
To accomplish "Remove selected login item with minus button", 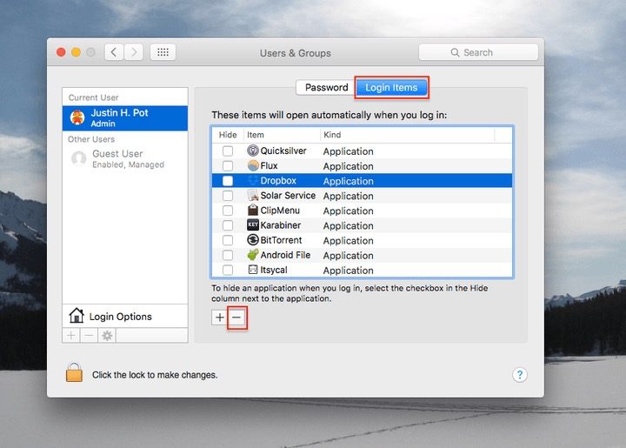I will pos(236,318).
